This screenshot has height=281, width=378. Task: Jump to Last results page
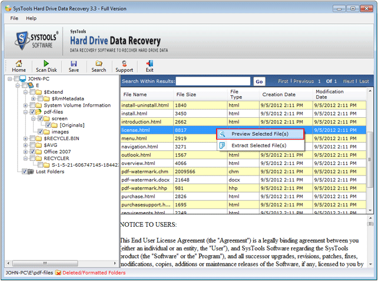(364, 81)
